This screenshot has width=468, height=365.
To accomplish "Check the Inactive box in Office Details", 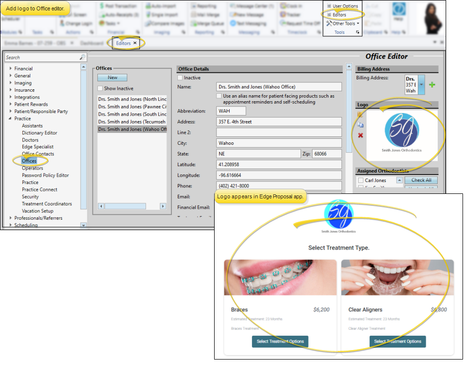I will [x=180, y=78].
